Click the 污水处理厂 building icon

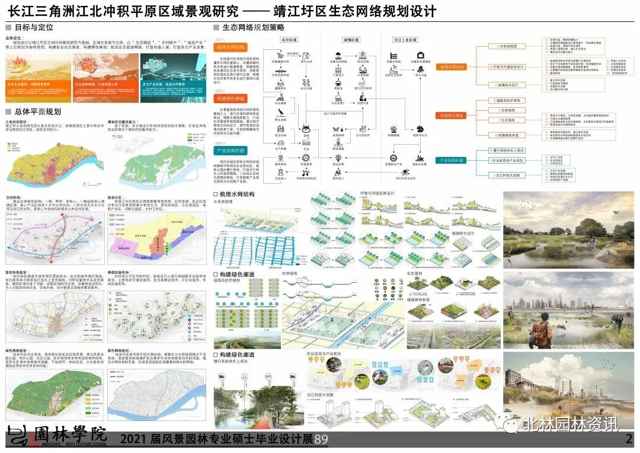[338, 98]
